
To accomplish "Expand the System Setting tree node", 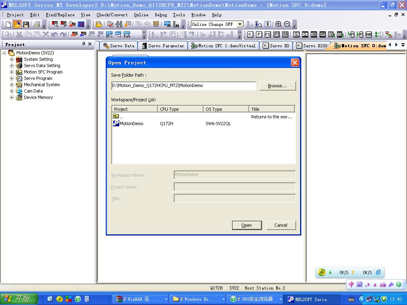I will coord(12,59).
